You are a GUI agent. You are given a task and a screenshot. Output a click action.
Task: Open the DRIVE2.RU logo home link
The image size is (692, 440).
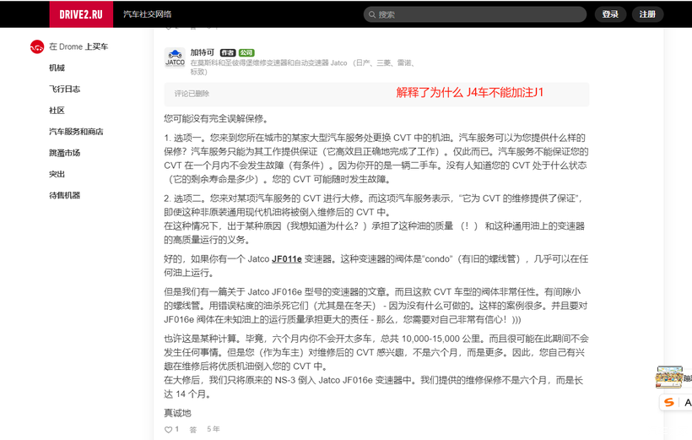click(x=81, y=14)
